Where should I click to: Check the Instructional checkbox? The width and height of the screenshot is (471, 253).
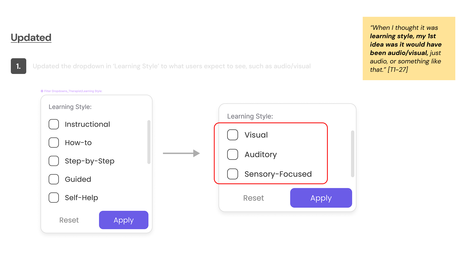54,124
